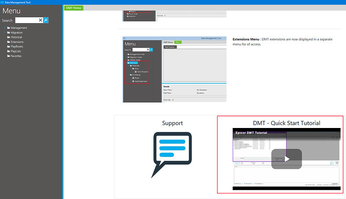Image resolution: width=346 pixels, height=199 pixels.
Task: Click the search magnifier button
Action: [x=46, y=20]
